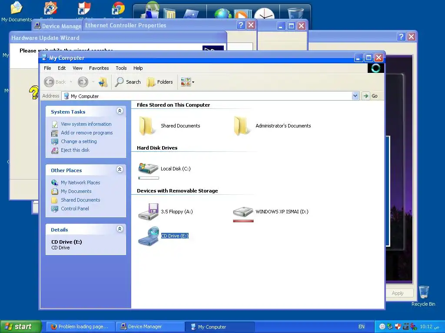Click the round face tray icon
The width and height of the screenshot is (445, 333).
(382, 326)
